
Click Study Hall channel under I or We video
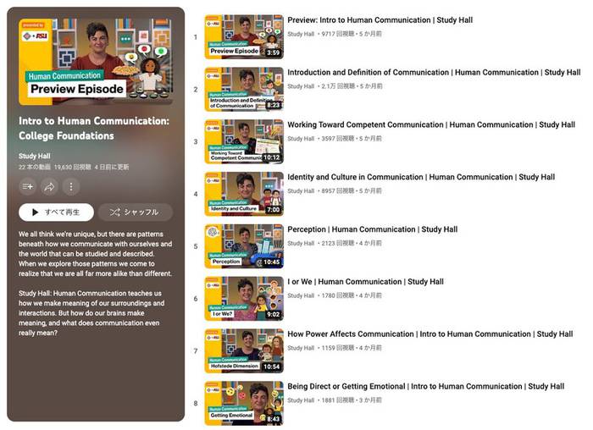pos(301,295)
